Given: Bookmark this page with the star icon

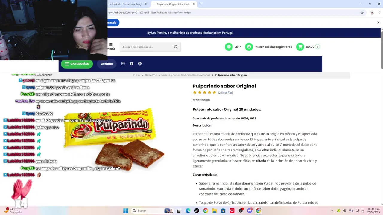Looking at the screenshot, I should (362, 13).
